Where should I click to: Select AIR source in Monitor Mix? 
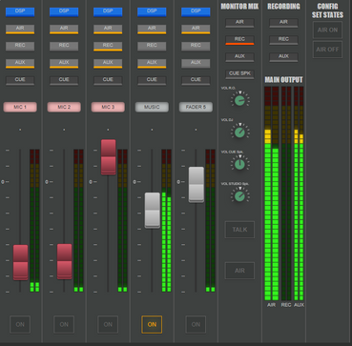[x=239, y=23]
